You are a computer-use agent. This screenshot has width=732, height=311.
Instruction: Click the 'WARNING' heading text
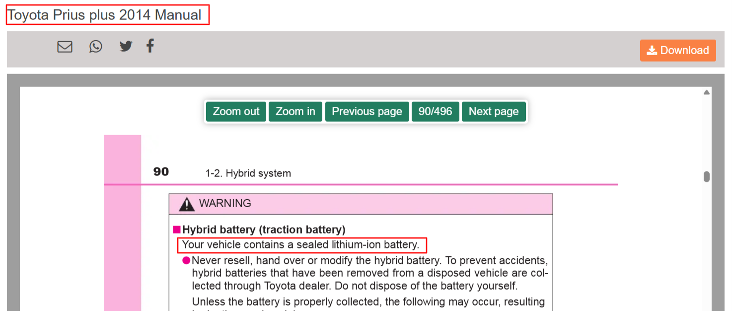coord(225,203)
